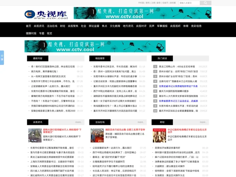Open the 留言 link
Screen dimensions: 236x177
[159, 3]
